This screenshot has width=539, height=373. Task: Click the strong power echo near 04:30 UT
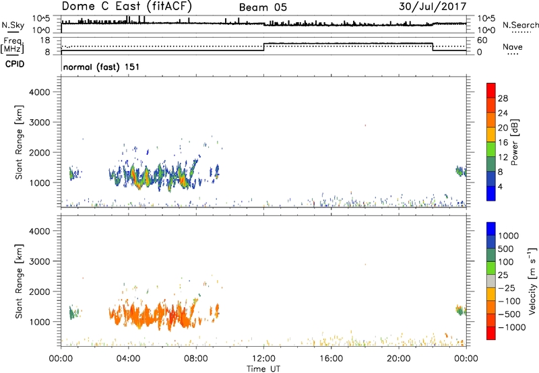tap(135, 176)
